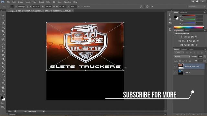
Task: Open the Layers panel flyout menu
Action: point(205,49)
